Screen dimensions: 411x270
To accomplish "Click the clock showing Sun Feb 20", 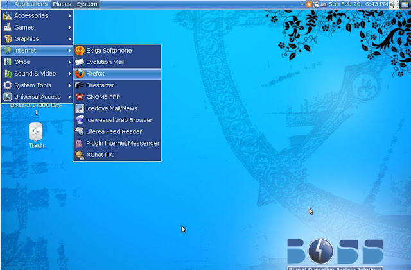I will [358, 4].
